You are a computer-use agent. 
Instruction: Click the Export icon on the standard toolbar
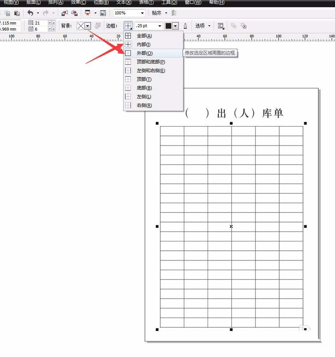coord(74,12)
